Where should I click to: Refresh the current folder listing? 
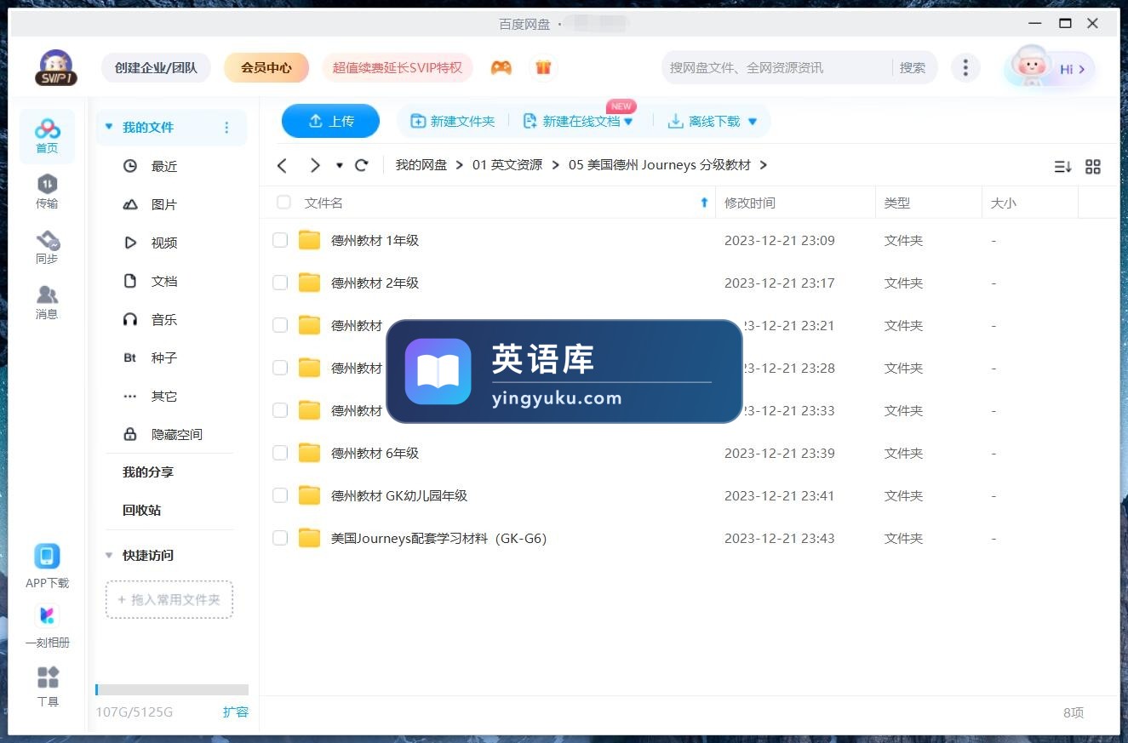coord(362,165)
